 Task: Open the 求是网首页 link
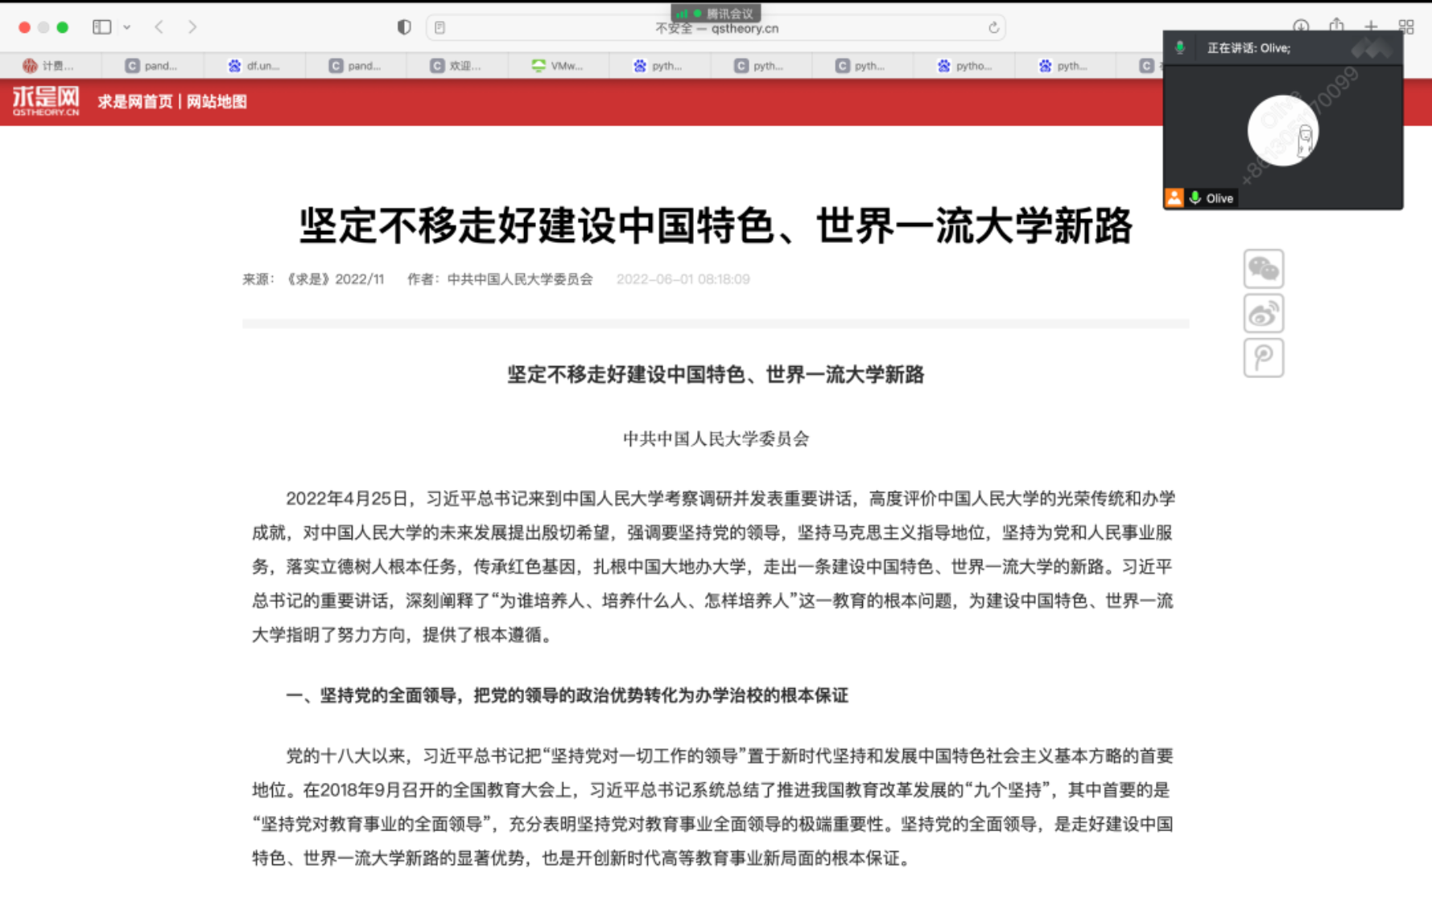pos(135,102)
